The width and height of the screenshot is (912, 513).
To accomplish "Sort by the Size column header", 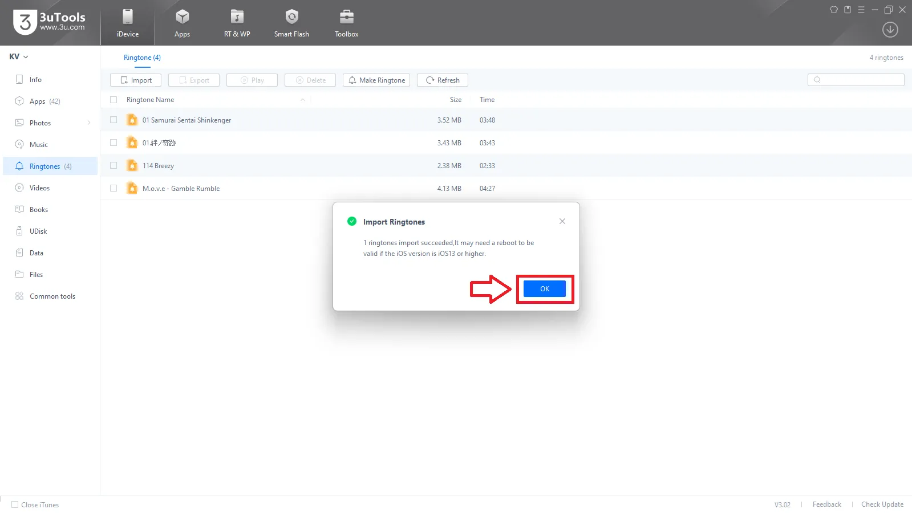I will (x=456, y=100).
